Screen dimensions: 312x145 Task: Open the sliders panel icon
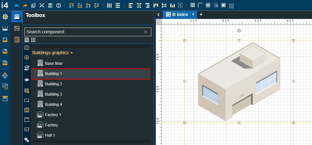(17, 28)
